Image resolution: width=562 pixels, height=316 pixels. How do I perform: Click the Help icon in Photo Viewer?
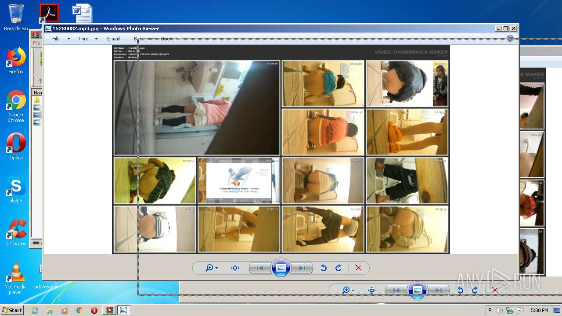pos(510,38)
